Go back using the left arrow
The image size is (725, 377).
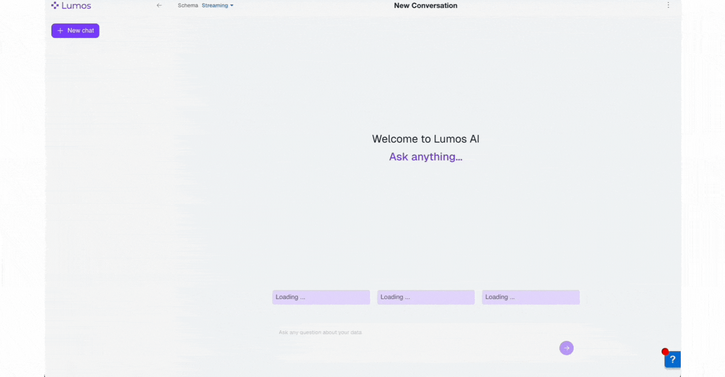point(159,5)
